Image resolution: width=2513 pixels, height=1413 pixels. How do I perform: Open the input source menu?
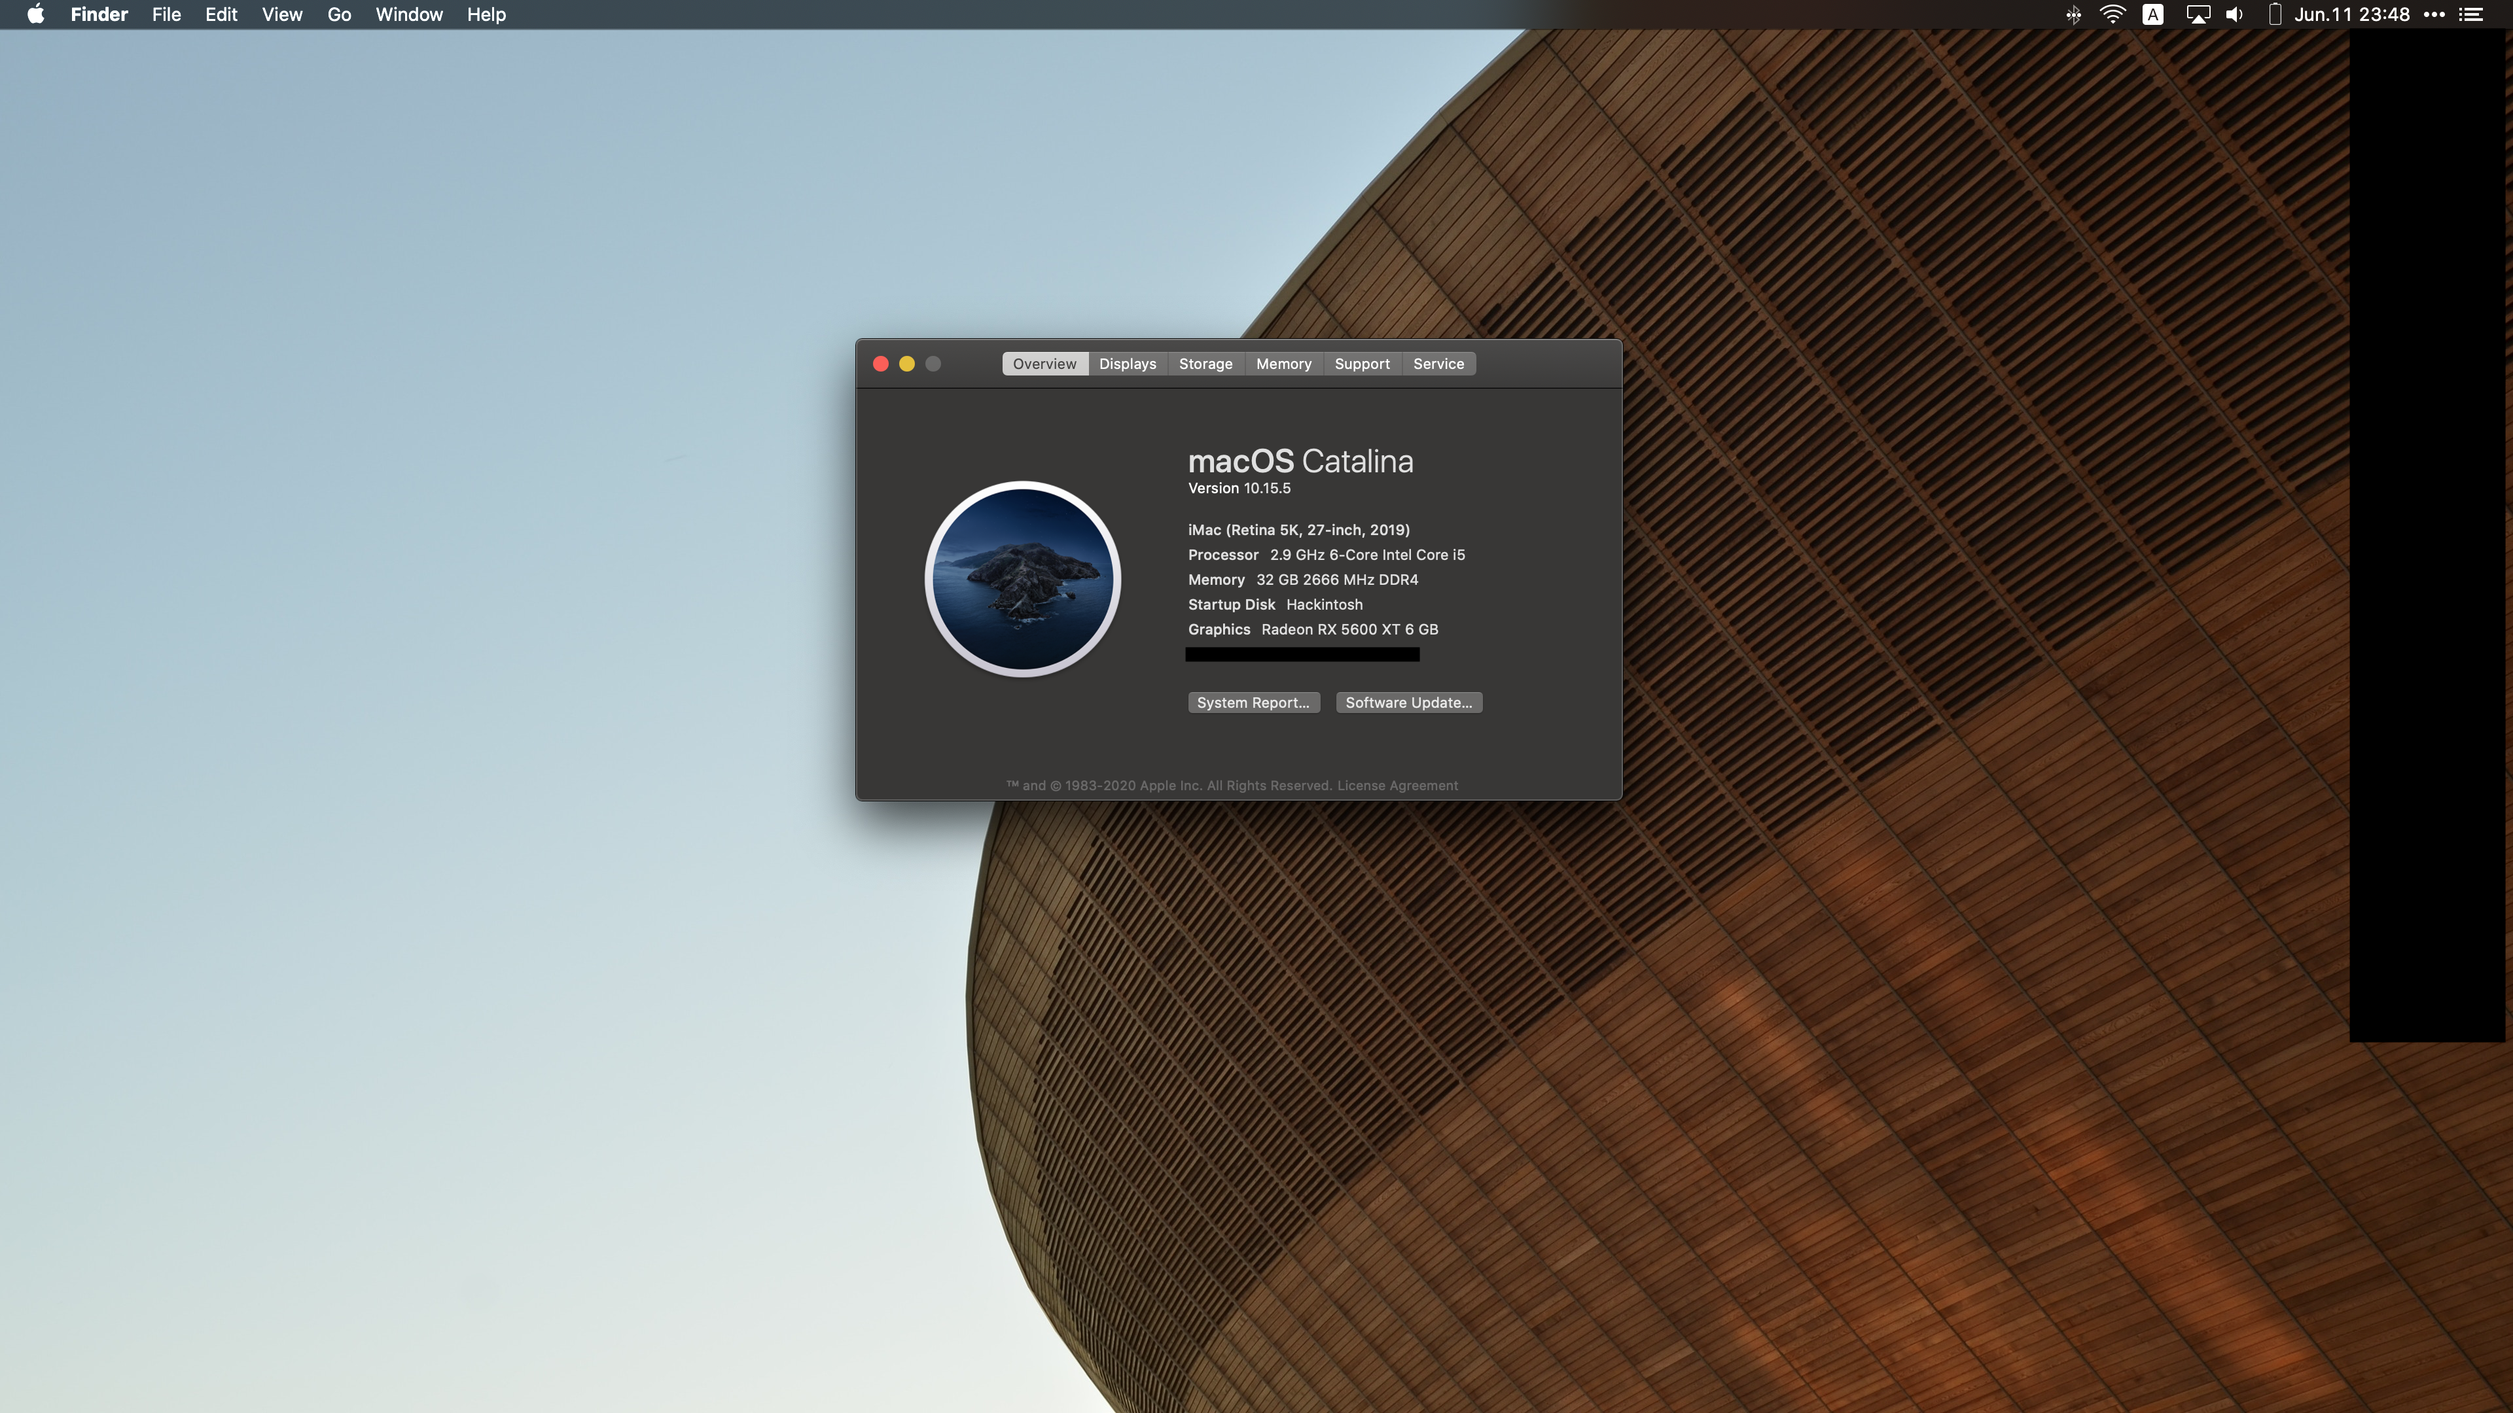point(2153,14)
